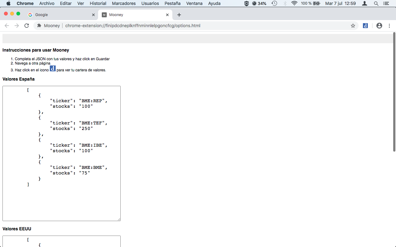
Task: Close the Google tab
Action: [x=93, y=15]
